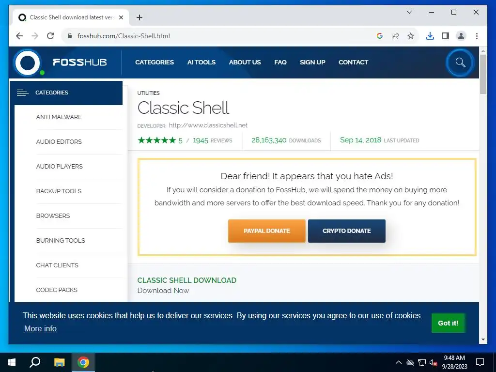Choose the Browsers category
The height and width of the screenshot is (372, 496).
pyautogui.click(x=53, y=216)
